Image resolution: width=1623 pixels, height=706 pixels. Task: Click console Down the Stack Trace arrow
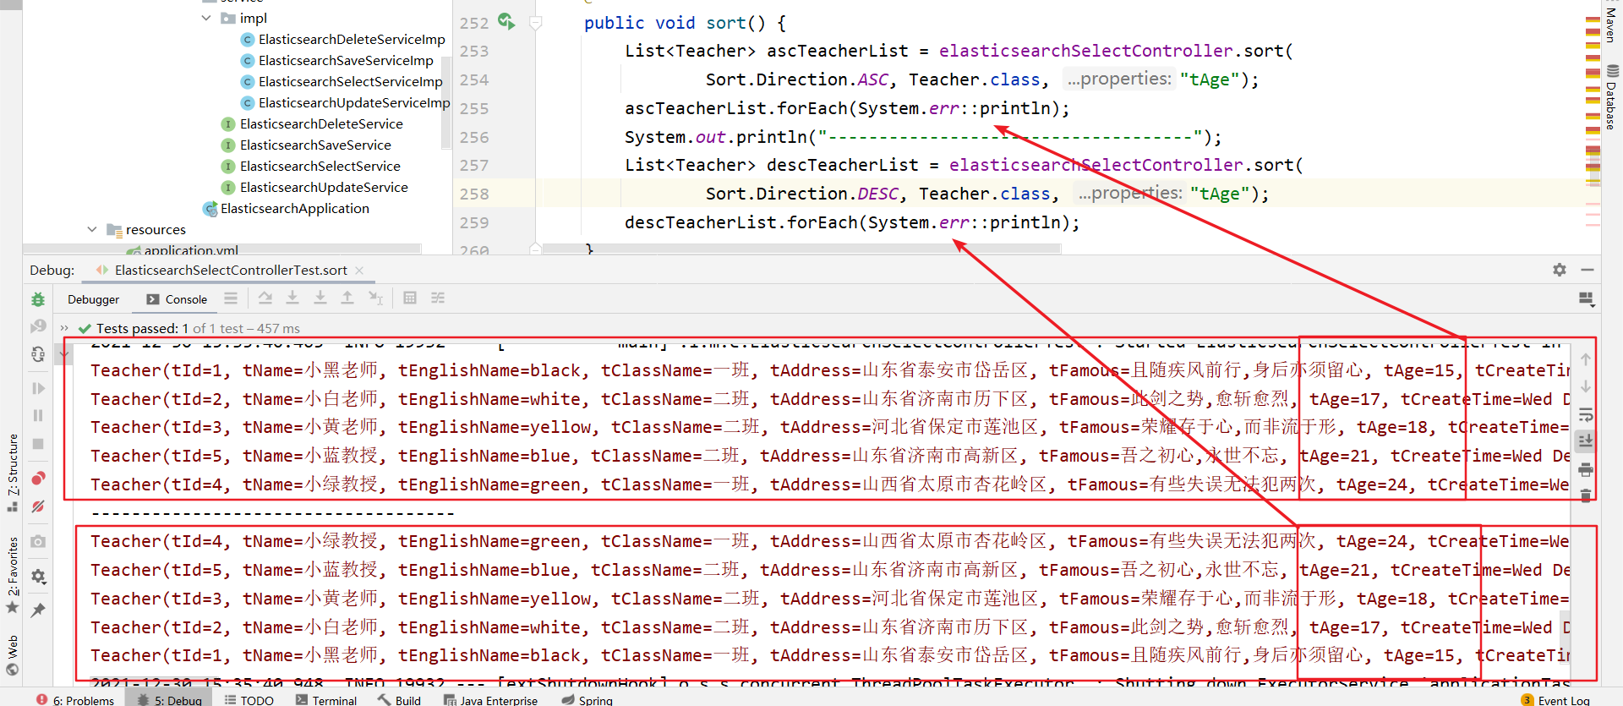(1586, 386)
